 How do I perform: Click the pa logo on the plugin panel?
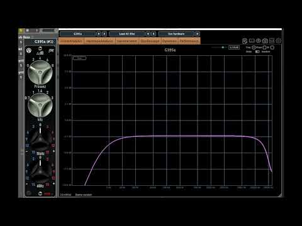[x=51, y=50]
